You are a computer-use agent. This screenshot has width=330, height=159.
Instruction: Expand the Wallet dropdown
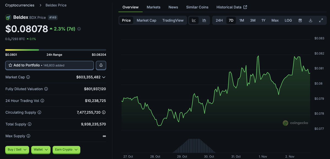point(41,150)
